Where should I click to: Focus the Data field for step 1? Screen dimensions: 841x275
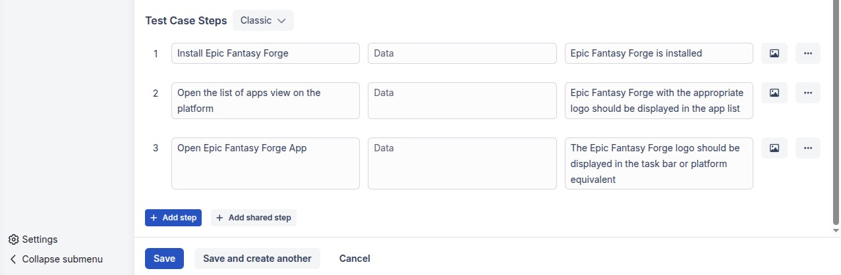click(462, 53)
